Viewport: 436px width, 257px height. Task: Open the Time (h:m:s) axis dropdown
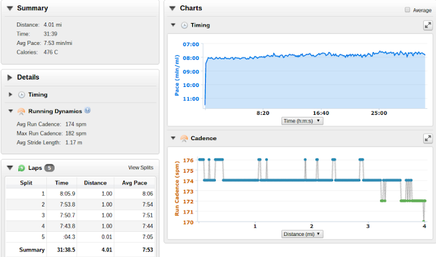click(x=302, y=121)
